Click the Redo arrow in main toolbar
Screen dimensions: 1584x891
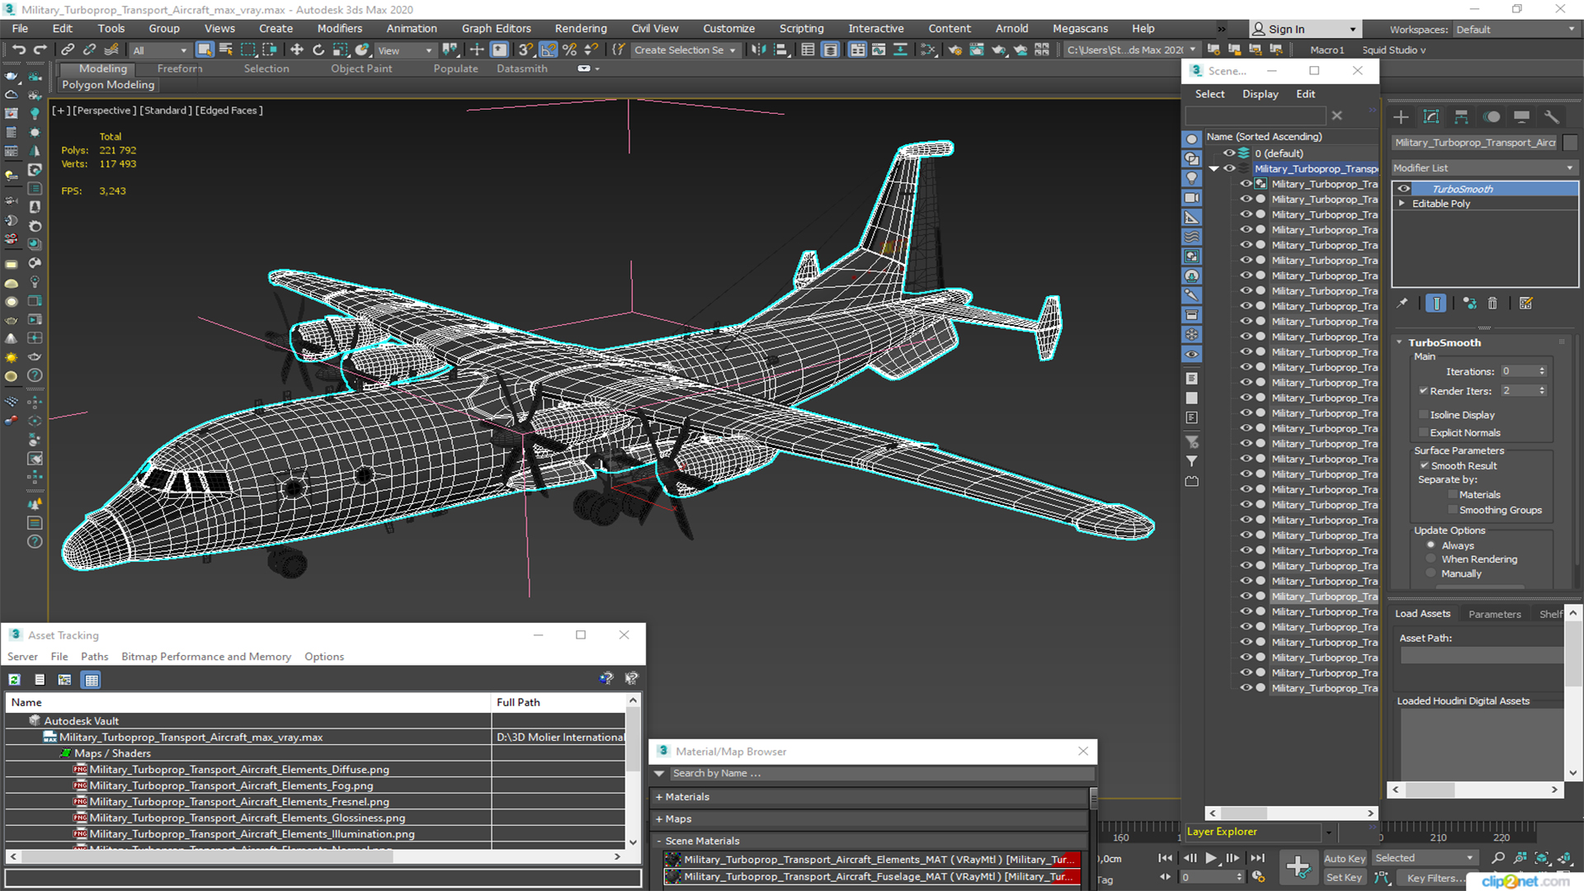tap(40, 49)
